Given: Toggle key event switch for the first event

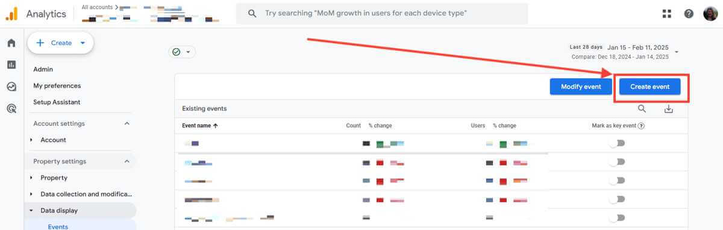Looking at the screenshot, I should (x=616, y=143).
